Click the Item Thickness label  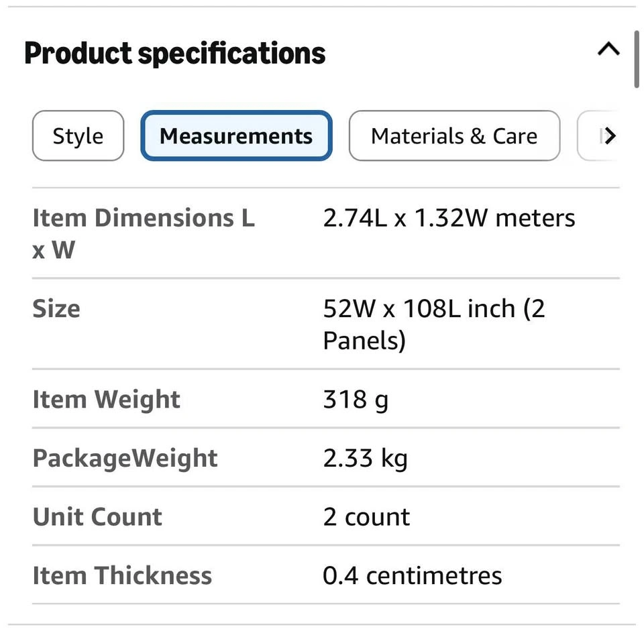pyautogui.click(x=122, y=575)
